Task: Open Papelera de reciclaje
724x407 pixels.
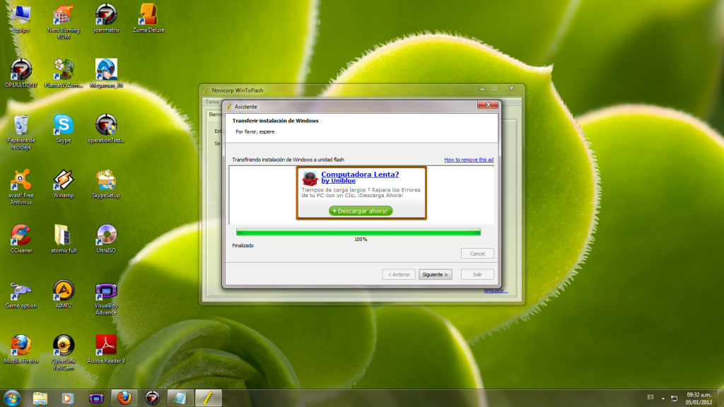Action: point(21,132)
